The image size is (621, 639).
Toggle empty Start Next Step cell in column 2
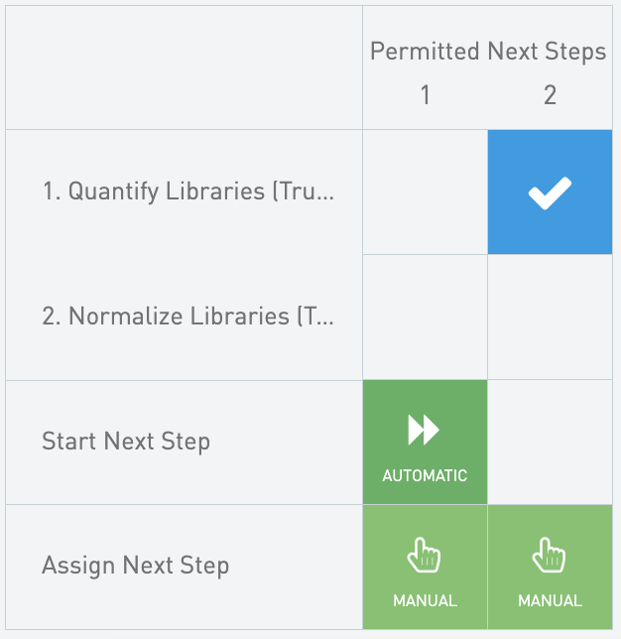(x=550, y=443)
